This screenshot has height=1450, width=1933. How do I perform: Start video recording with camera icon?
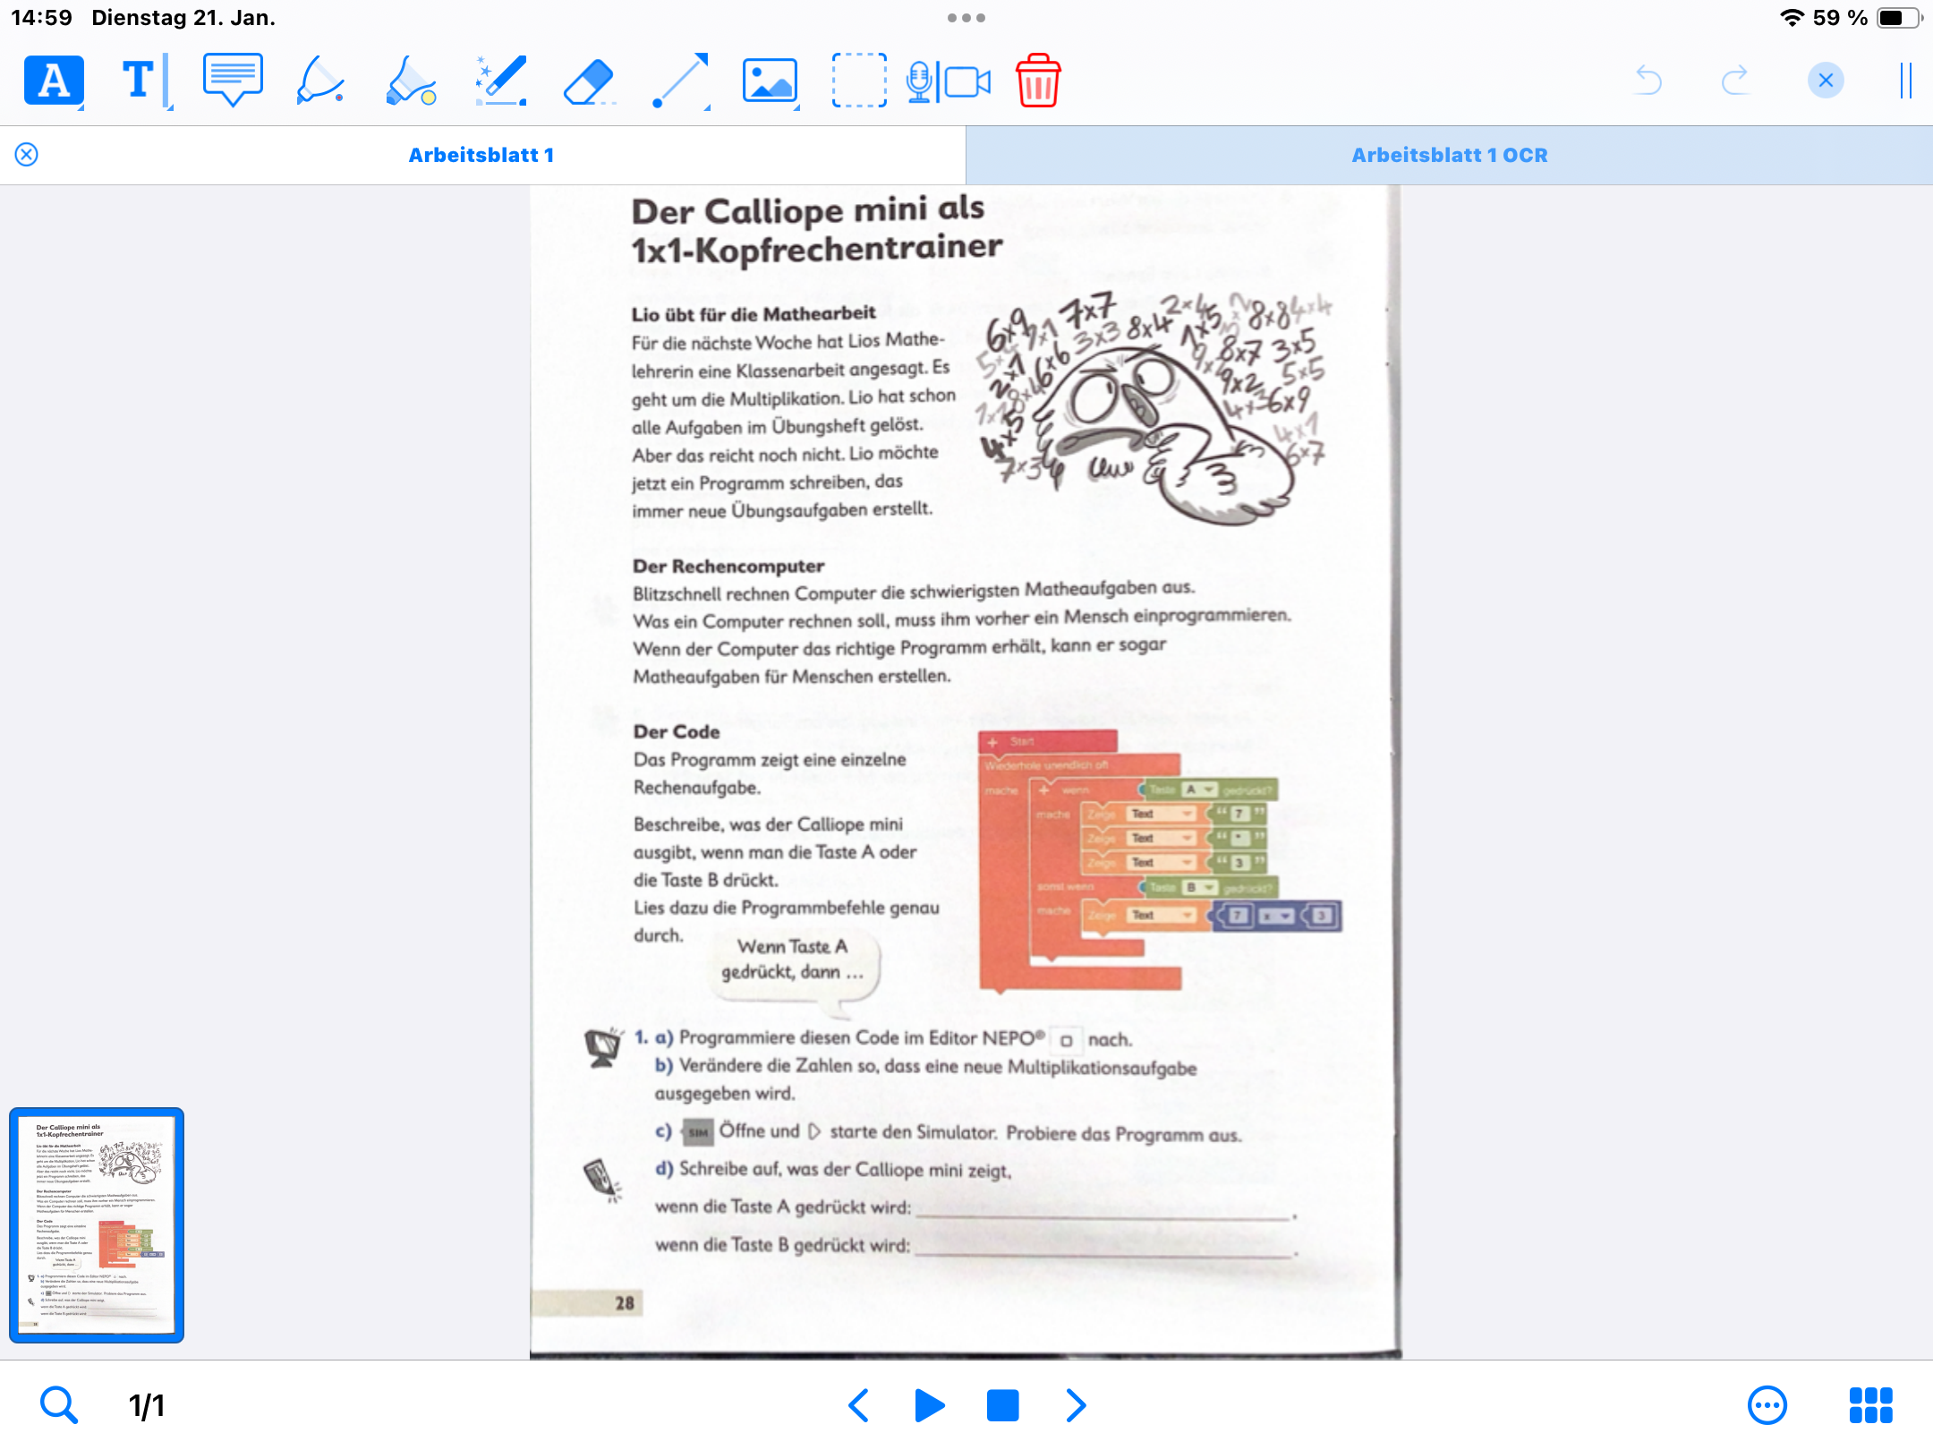pos(968,82)
